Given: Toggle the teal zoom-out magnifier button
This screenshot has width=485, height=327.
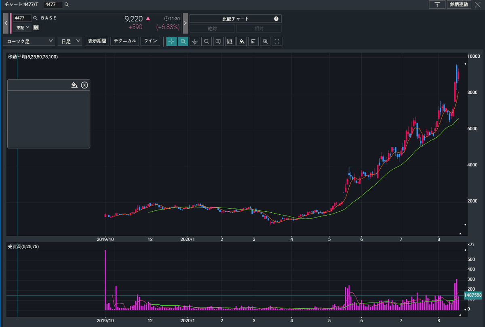Looking at the screenshot, I should (x=183, y=41).
